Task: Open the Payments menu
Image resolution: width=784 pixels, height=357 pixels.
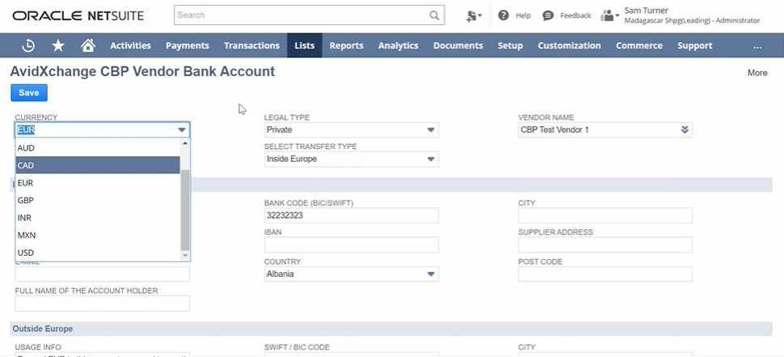Action: pos(188,45)
